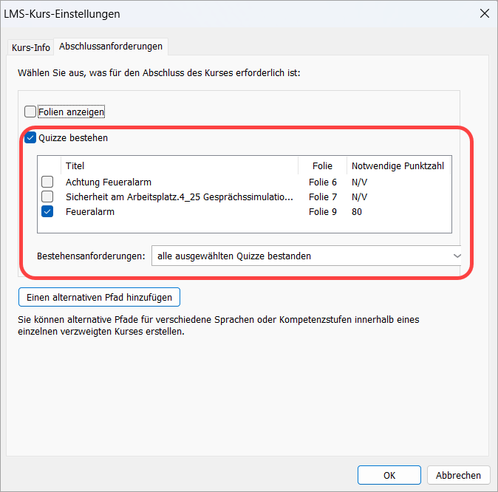Enable the Folien anzeigen checkbox
Viewport: 498px width, 492px height.
pyautogui.click(x=30, y=112)
